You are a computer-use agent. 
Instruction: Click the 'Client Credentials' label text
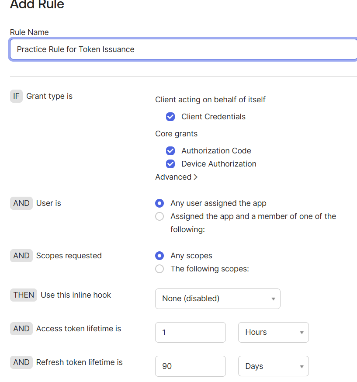coord(213,117)
